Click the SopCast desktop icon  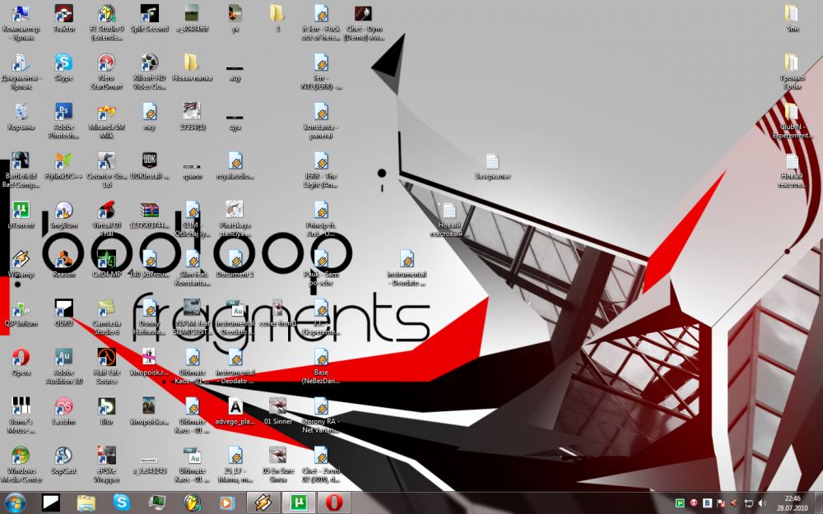click(64, 461)
